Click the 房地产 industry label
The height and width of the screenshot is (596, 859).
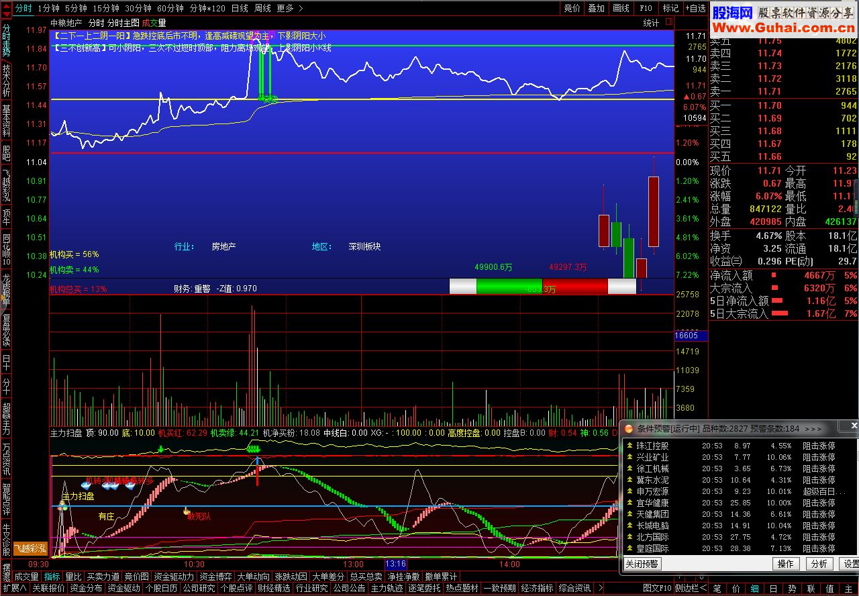(223, 246)
